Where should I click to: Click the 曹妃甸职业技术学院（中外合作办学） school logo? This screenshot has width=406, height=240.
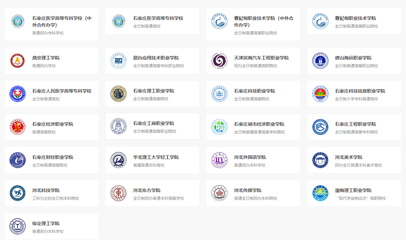(x=219, y=21)
